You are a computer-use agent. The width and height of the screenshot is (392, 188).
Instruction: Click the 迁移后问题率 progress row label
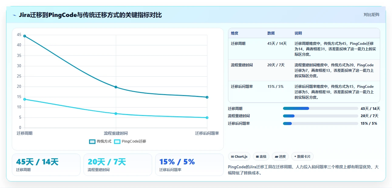[x=239, y=124]
